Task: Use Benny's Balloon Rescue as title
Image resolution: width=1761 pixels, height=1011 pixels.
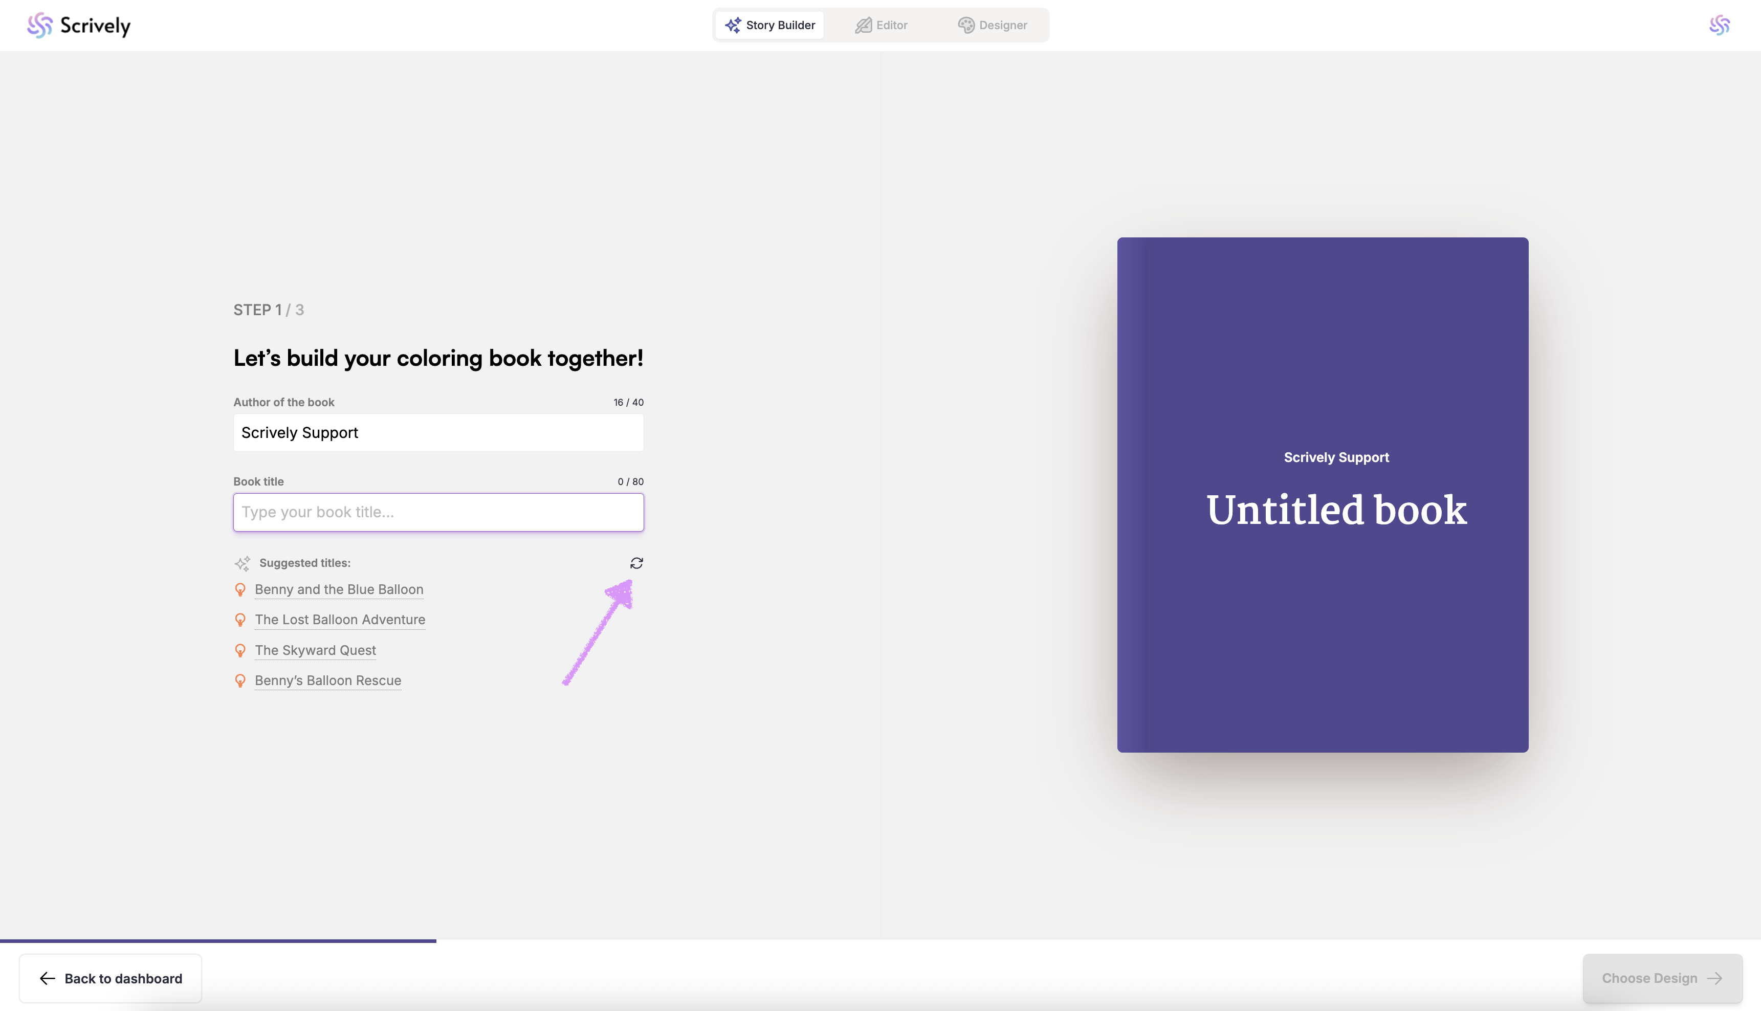Action: [327, 680]
